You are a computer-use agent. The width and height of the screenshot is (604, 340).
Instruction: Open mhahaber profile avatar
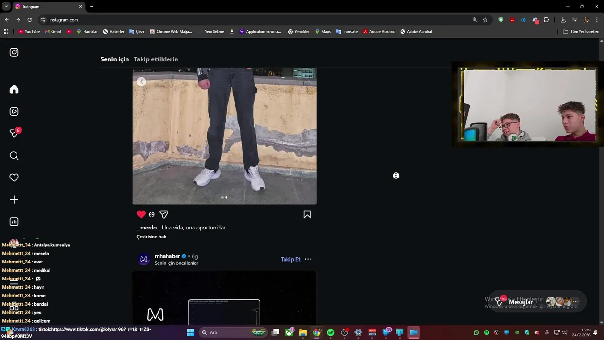(144, 259)
